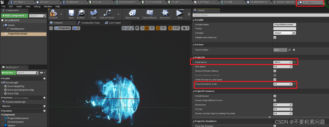
Task: Open the File menu
Action: coord(4,6)
